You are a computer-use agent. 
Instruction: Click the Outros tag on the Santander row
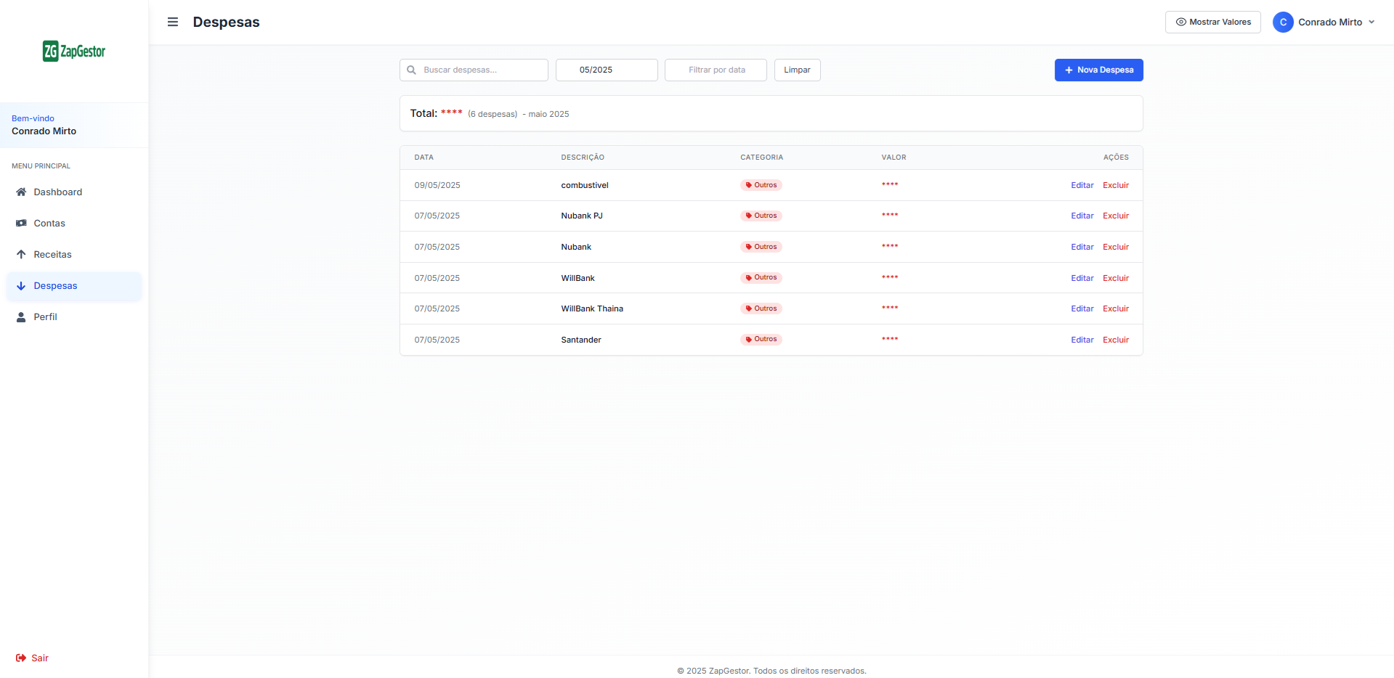click(761, 339)
